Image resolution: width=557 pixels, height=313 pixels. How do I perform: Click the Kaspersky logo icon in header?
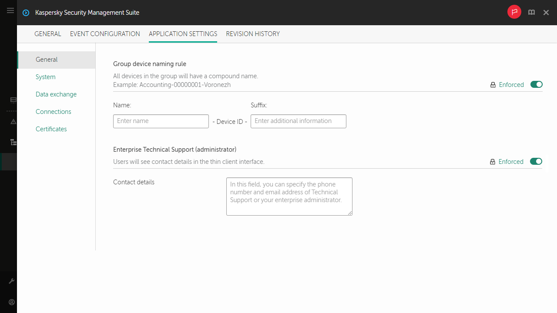pos(26,13)
